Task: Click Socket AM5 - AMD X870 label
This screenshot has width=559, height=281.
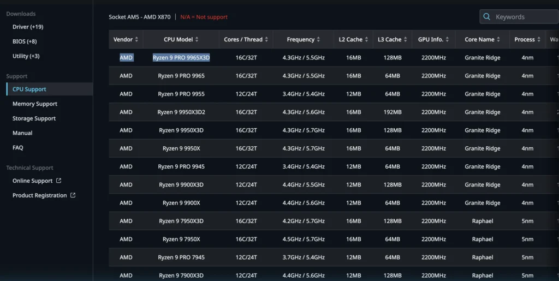Action: coord(139,17)
